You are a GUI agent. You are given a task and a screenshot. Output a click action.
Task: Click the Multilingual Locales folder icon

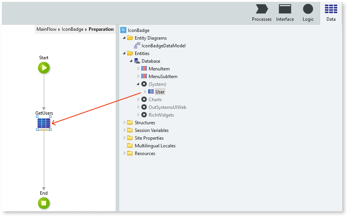click(130, 146)
